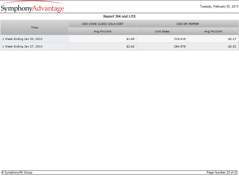Image resolution: width=239 pixels, height=176 pixels.
Task: Click the Unit Sales subheader
Action: click(x=162, y=31)
